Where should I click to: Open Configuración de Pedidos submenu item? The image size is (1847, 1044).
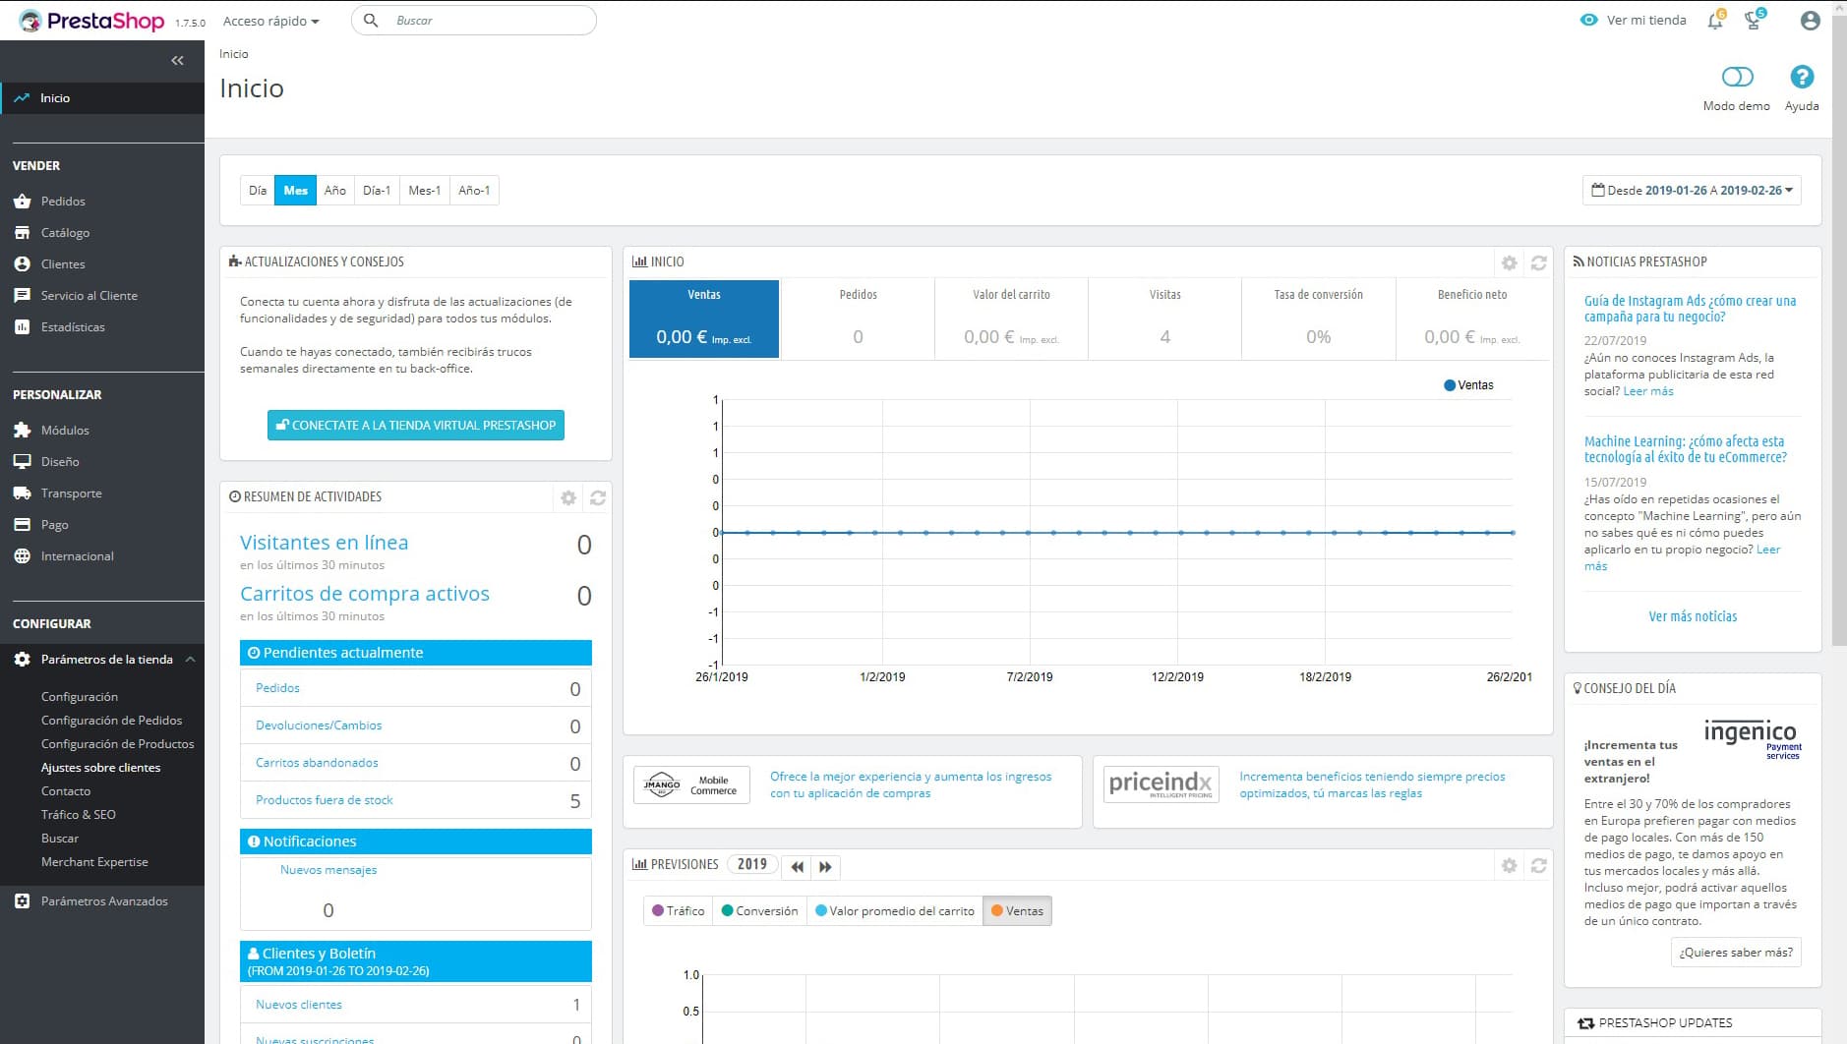pyautogui.click(x=111, y=721)
